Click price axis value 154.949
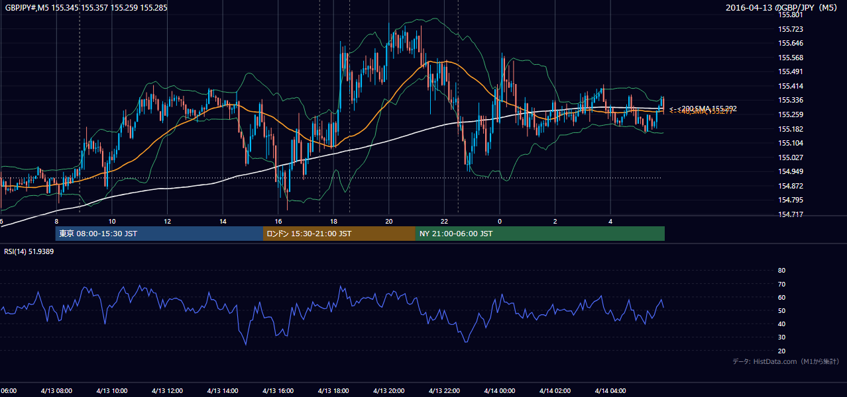847x397 pixels. point(791,172)
